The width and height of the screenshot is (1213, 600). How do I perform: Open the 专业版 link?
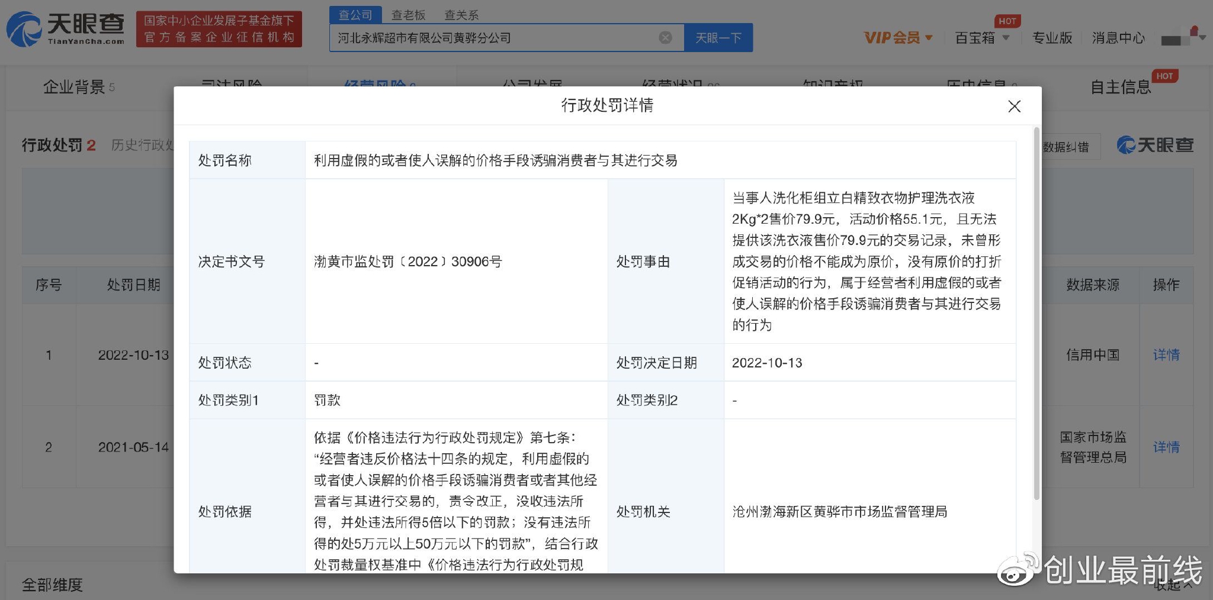click(x=1052, y=38)
